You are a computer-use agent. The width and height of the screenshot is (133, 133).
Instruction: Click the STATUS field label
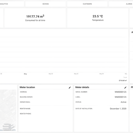click(78, 102)
